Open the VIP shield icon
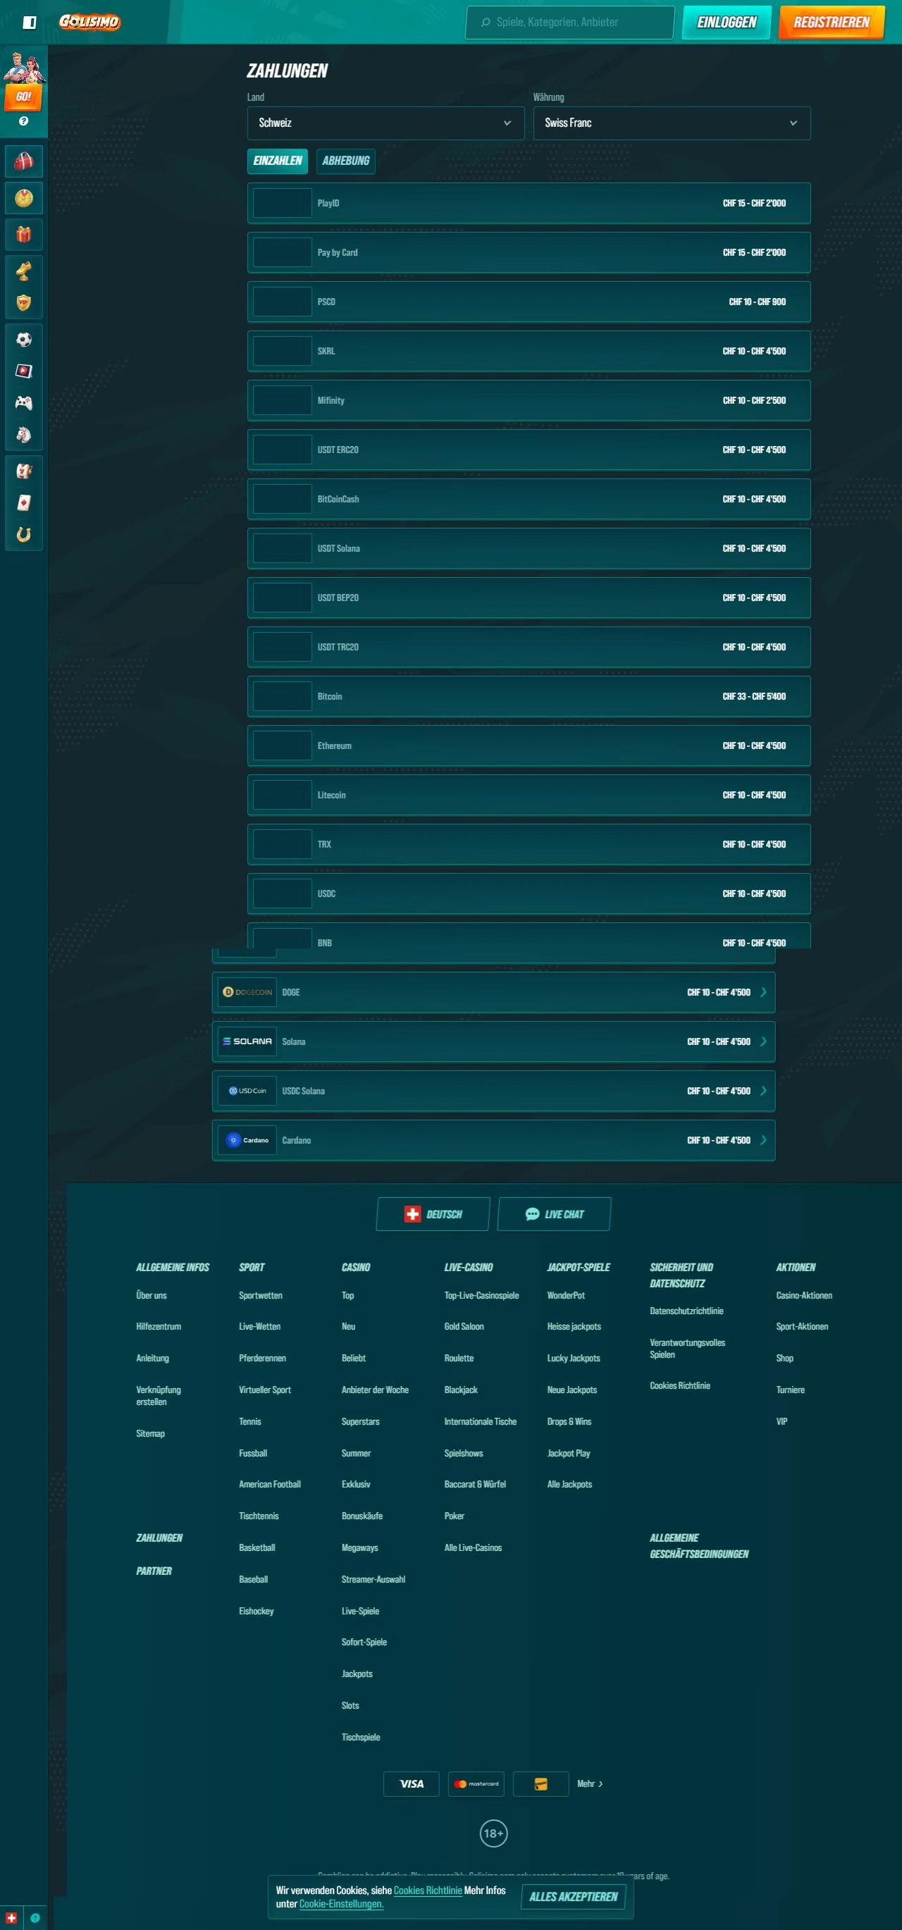 point(24,303)
